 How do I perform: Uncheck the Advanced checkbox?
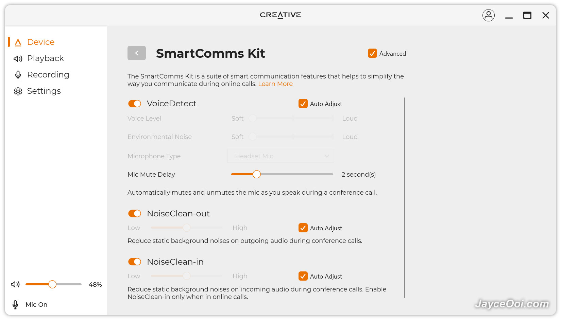(372, 53)
